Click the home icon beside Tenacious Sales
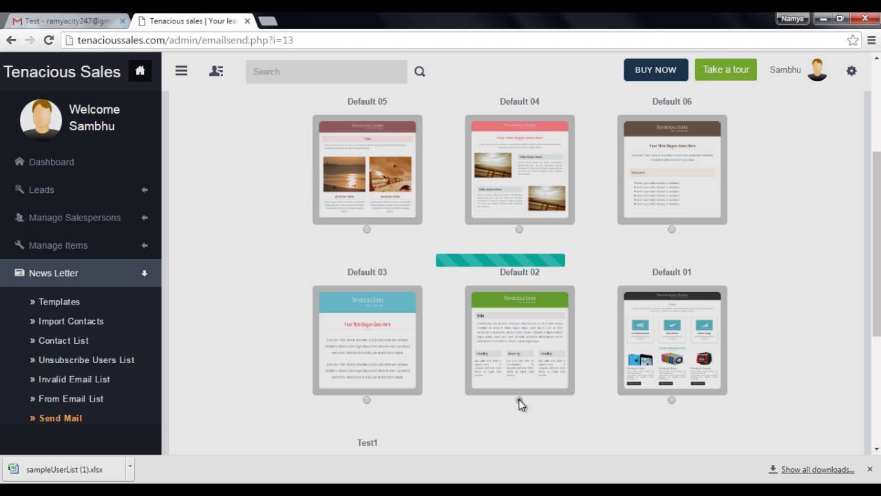Screen dimensions: 881x496 [140, 70]
